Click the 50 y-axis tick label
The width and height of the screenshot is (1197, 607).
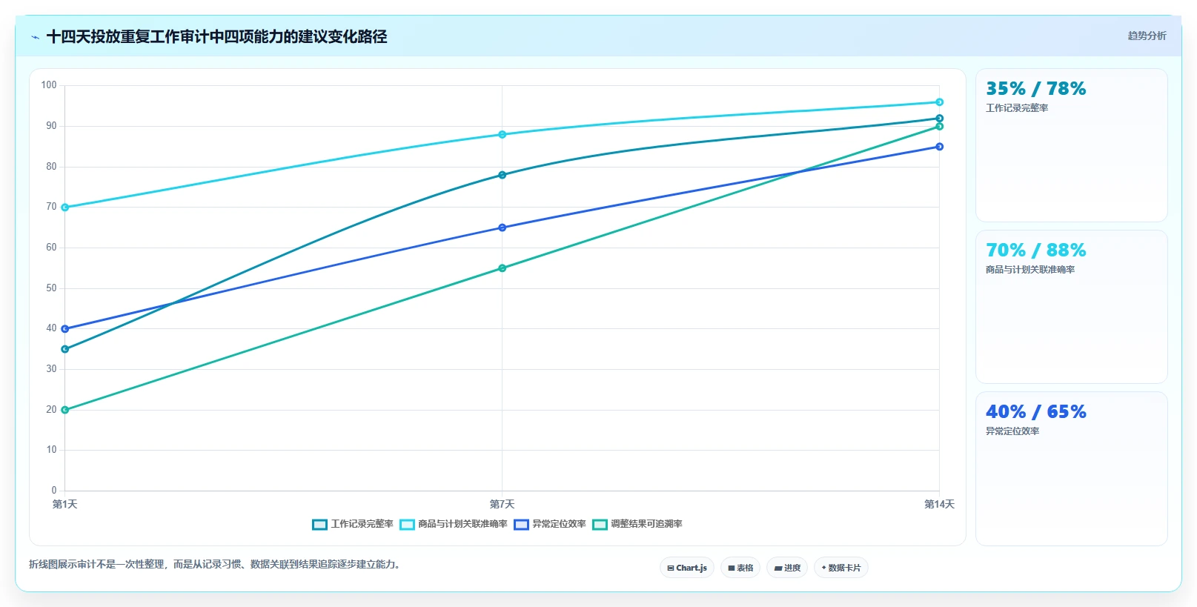pyautogui.click(x=51, y=288)
